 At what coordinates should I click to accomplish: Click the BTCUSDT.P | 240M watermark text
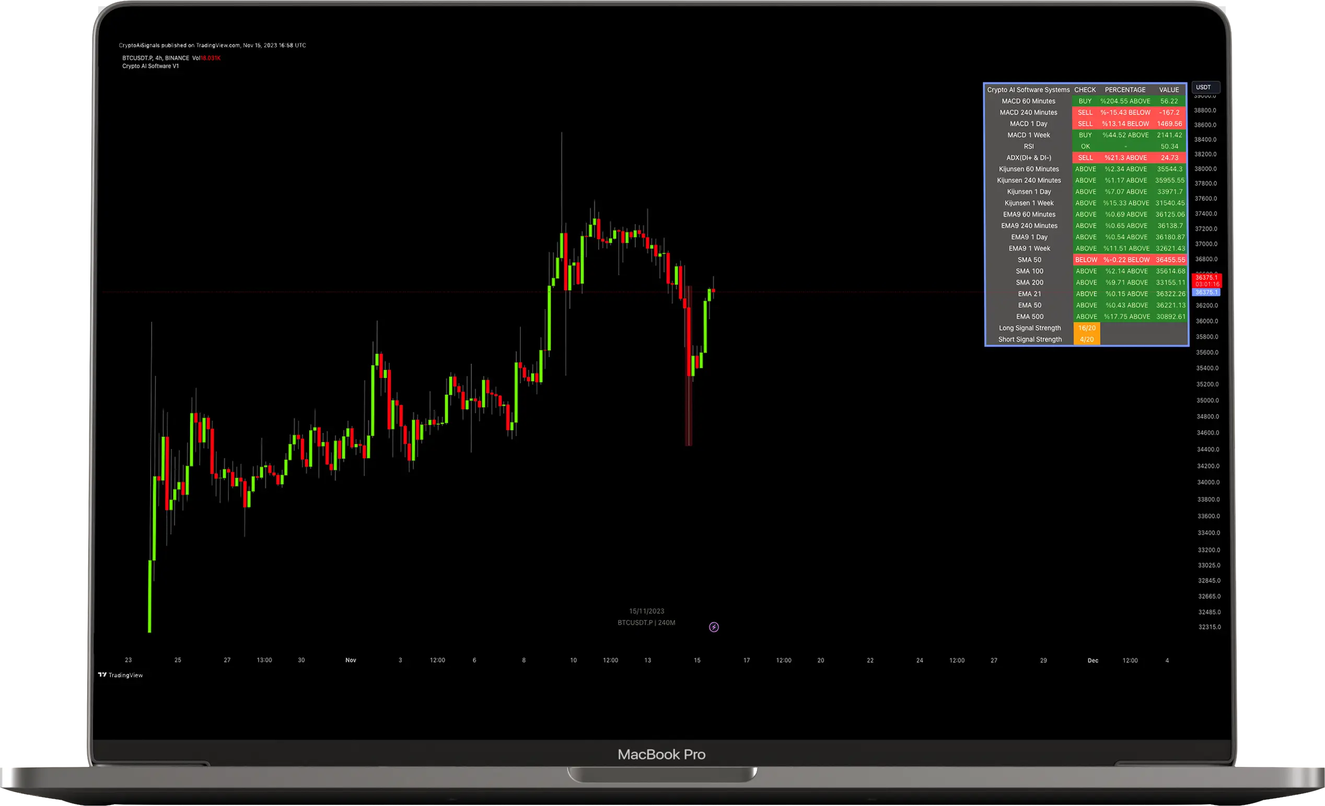tap(646, 623)
